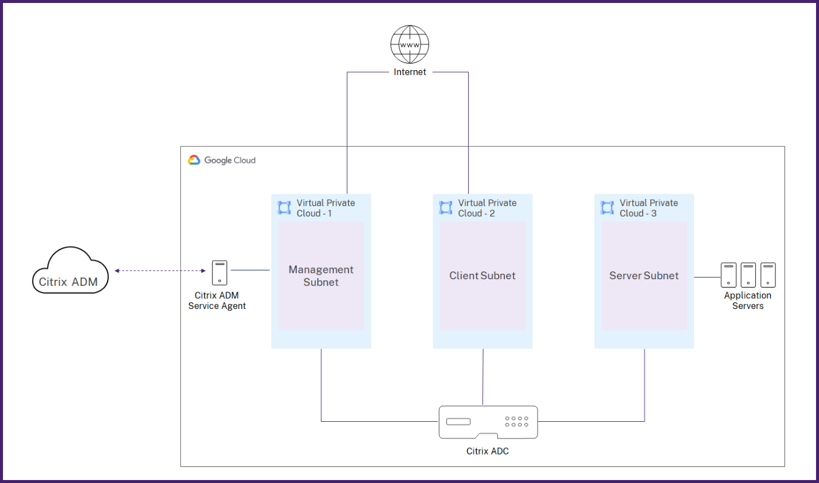This screenshot has width=819, height=483.
Task: Click the Virtual Private Cloud - 2 icon
Action: [x=445, y=208]
